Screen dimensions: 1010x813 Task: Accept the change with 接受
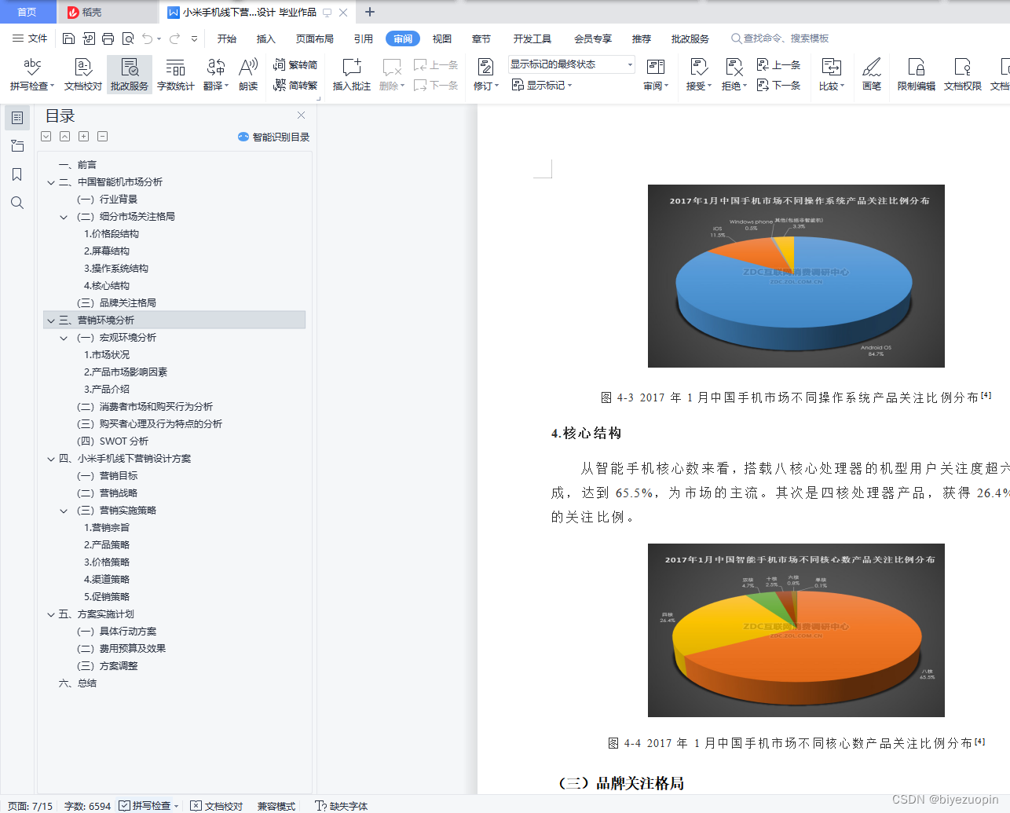[x=698, y=75]
